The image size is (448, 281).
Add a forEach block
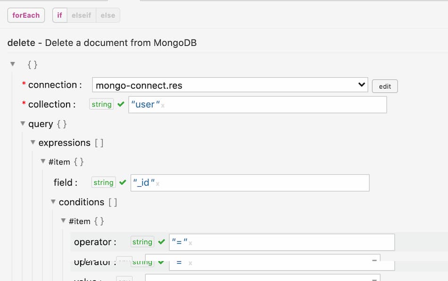coord(26,15)
